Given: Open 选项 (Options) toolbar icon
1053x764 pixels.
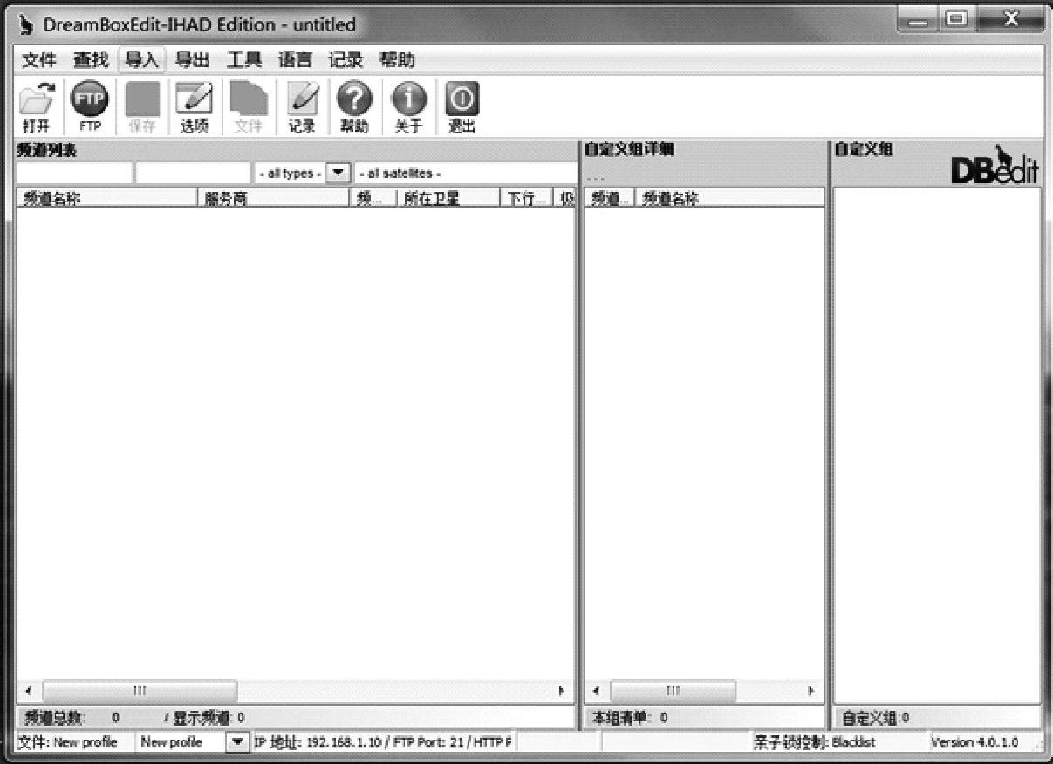Looking at the screenshot, I should (195, 107).
